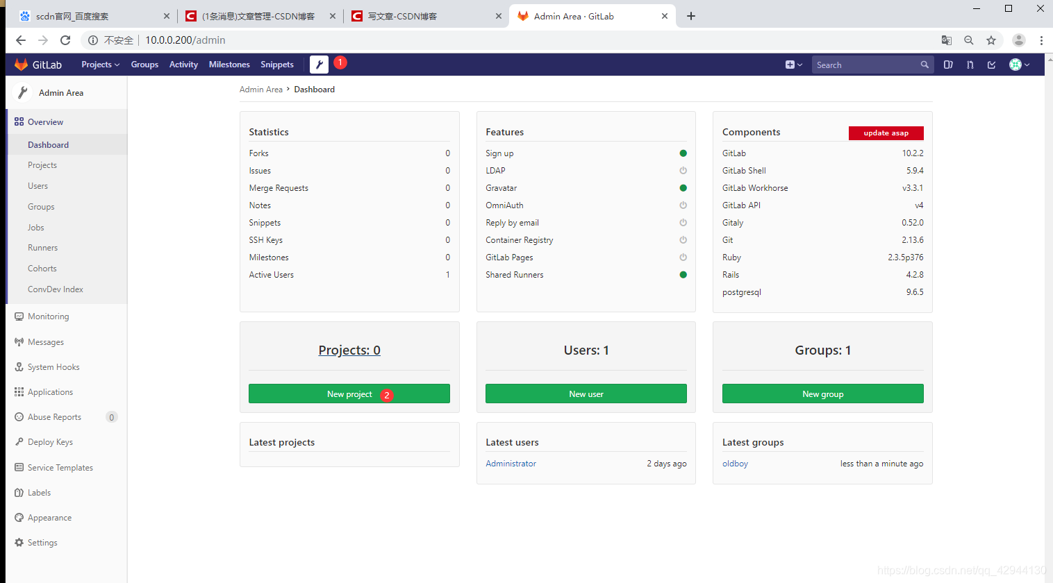Click the search magnifier icon
This screenshot has height=583, width=1053.
[925, 65]
